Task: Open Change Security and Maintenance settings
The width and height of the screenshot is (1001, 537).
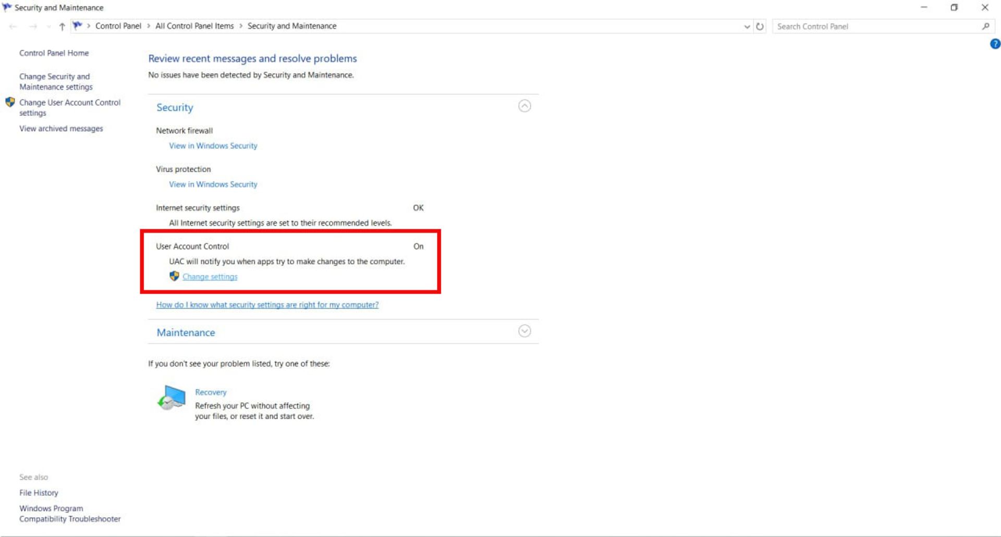Action: coord(56,82)
